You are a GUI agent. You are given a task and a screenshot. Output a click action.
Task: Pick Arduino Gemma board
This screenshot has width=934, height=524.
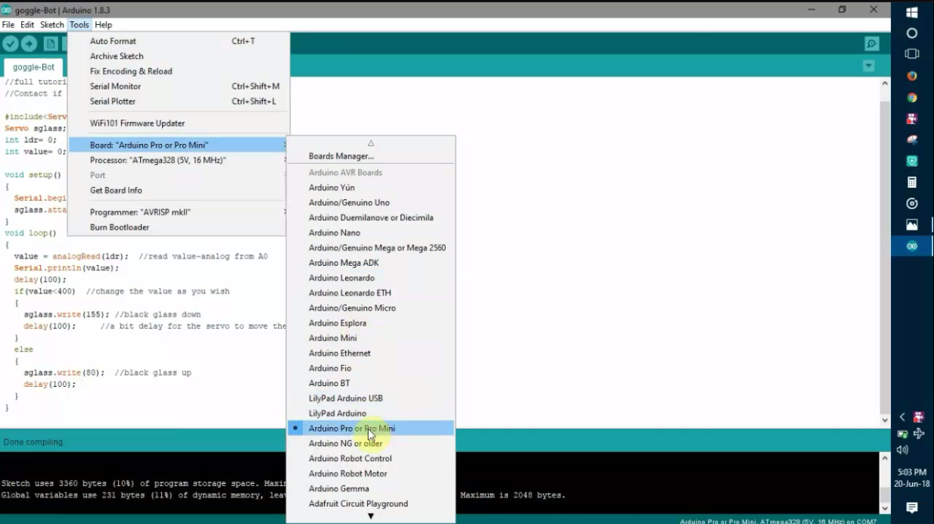click(371, 489)
